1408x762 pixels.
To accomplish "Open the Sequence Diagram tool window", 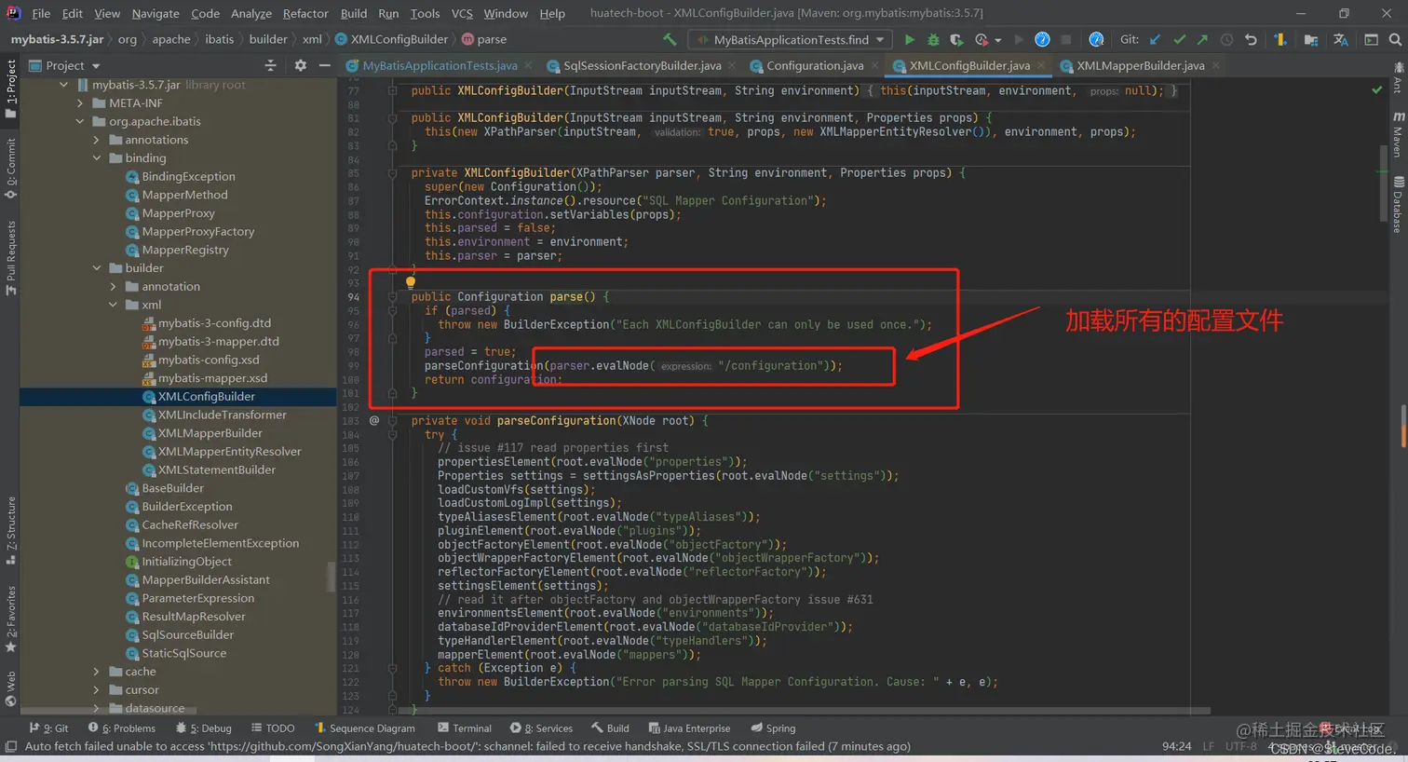I will coord(364,728).
